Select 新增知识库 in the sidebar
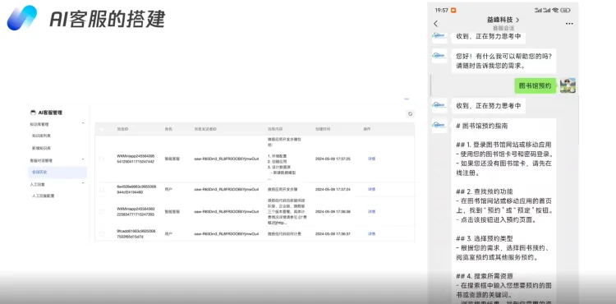This screenshot has height=304, width=616. point(41,149)
